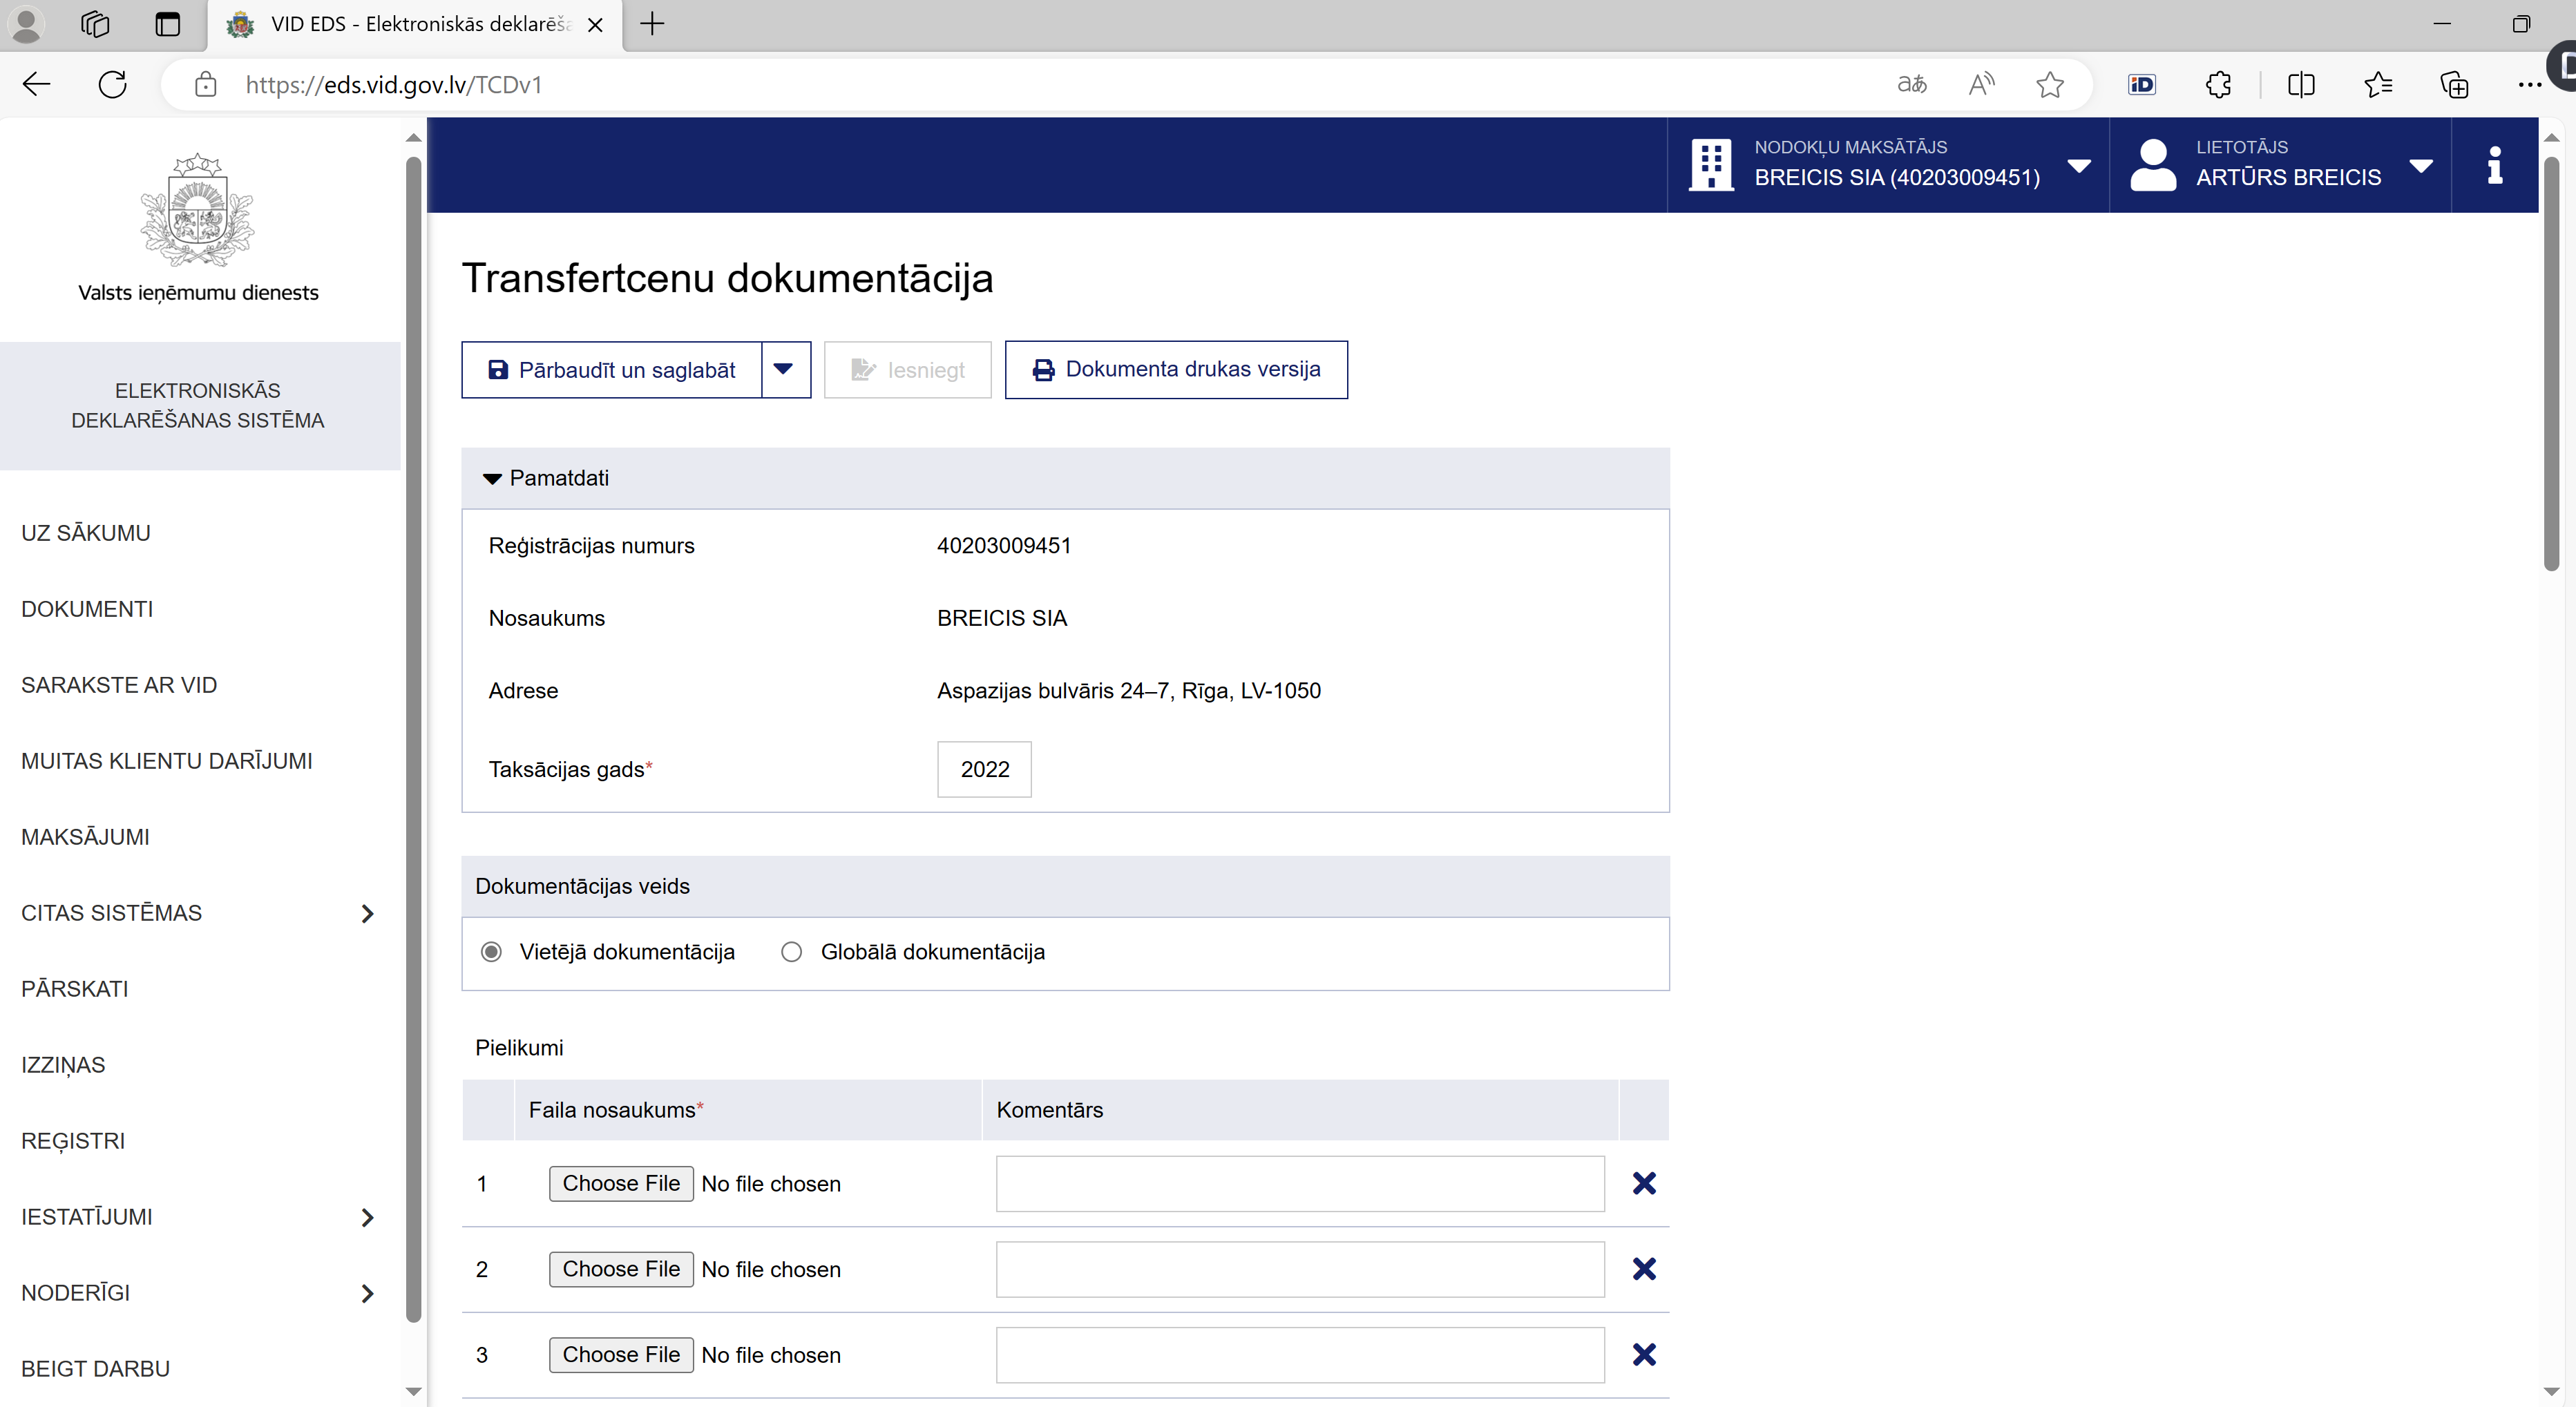Viewport: 2576px width, 1407px height.
Task: Open Dokumenta drukas versija
Action: point(1176,370)
